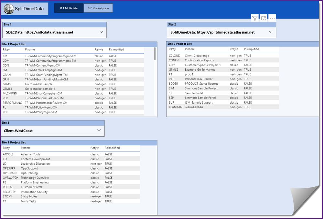The image size is (323, 219).
Task: Switch to the 8.2 Marketplace tab
Action: coord(98,8)
